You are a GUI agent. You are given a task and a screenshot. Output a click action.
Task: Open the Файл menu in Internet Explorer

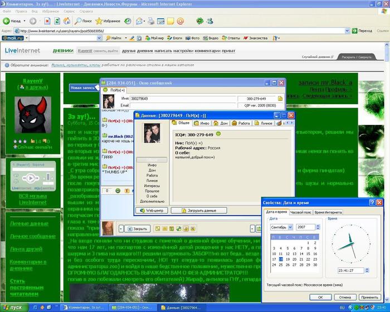7,11
